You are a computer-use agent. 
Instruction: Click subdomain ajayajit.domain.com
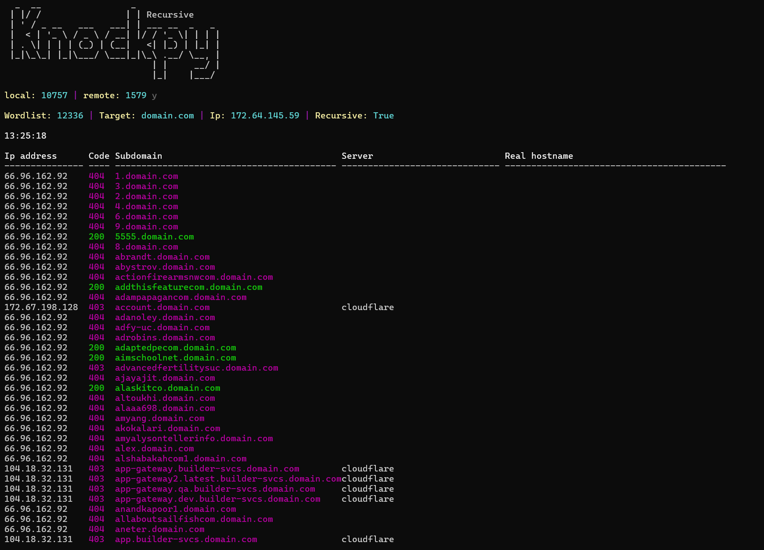click(165, 378)
